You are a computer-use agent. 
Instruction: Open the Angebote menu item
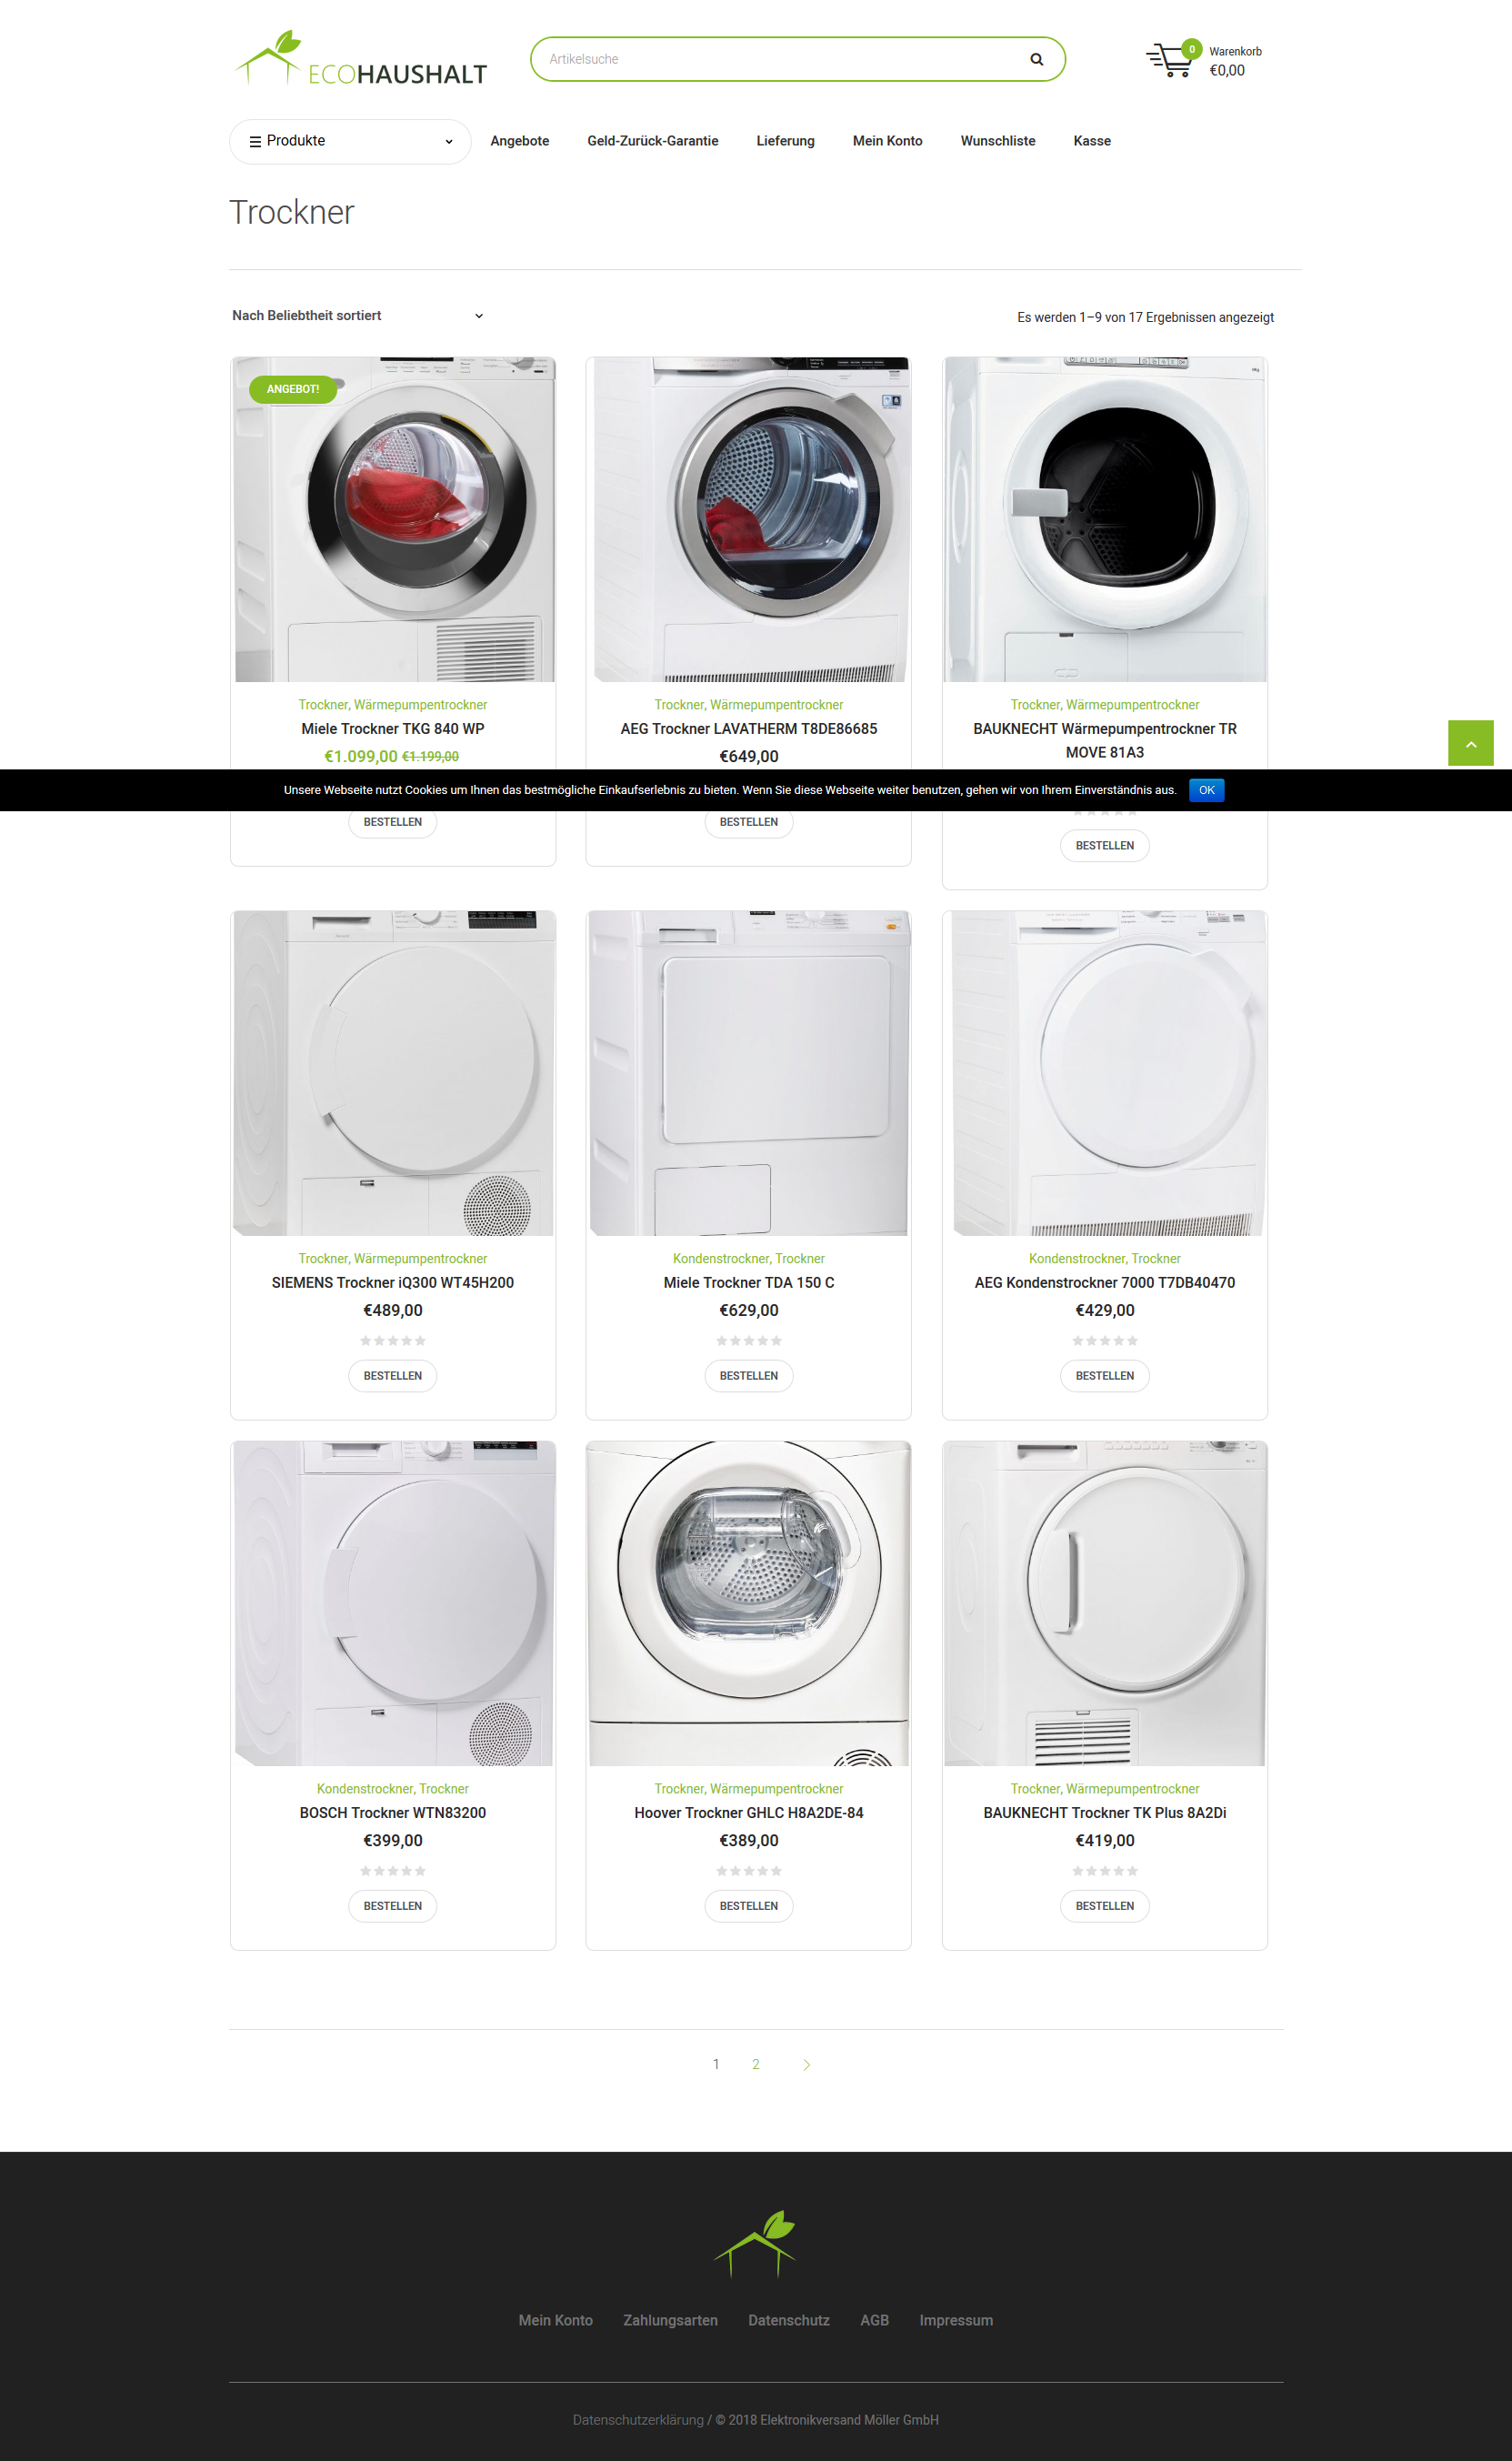coord(519,141)
